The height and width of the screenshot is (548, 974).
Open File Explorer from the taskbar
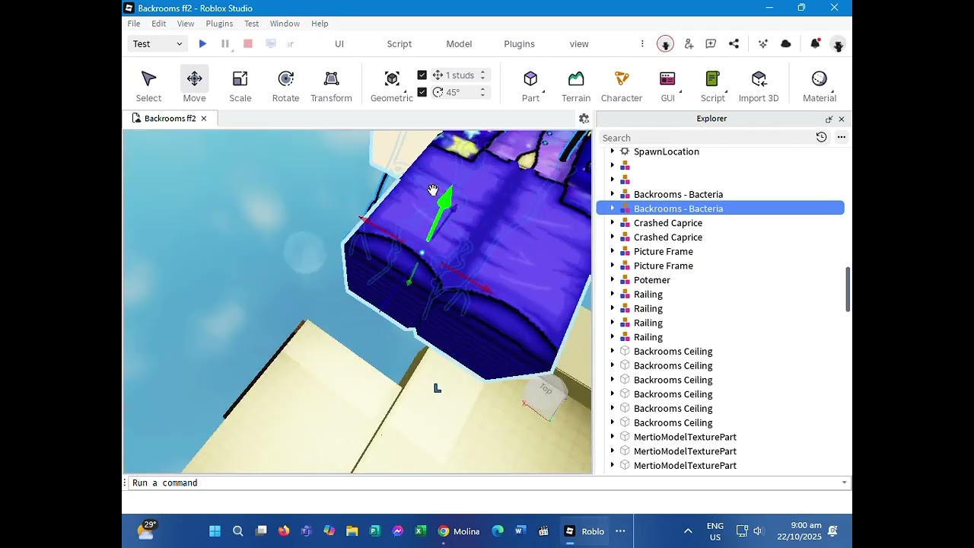point(352,531)
